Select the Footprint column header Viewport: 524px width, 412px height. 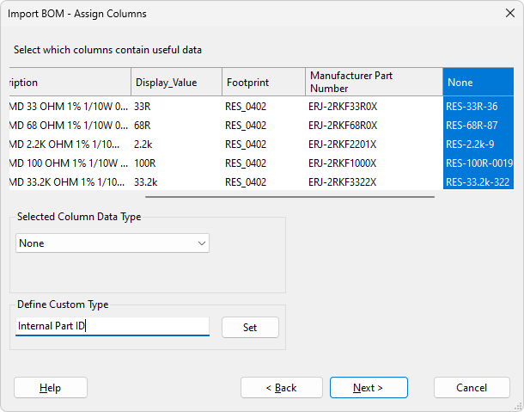[263, 83]
